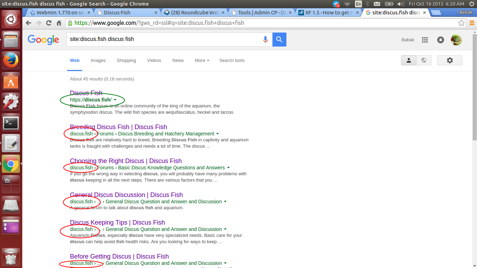Screen dimensions: 477x268
Task: Open Chrome's hamburger menu
Action: [472, 23]
